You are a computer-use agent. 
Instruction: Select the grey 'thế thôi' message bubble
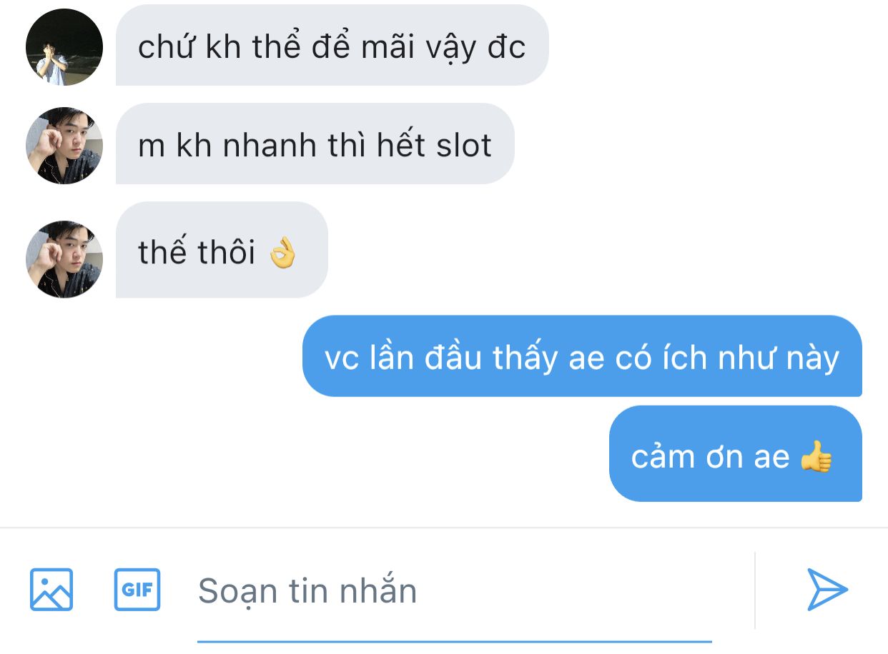click(x=222, y=251)
